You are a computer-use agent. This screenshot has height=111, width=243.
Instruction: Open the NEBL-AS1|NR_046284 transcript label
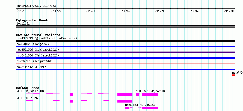pyautogui.click(x=150, y=91)
